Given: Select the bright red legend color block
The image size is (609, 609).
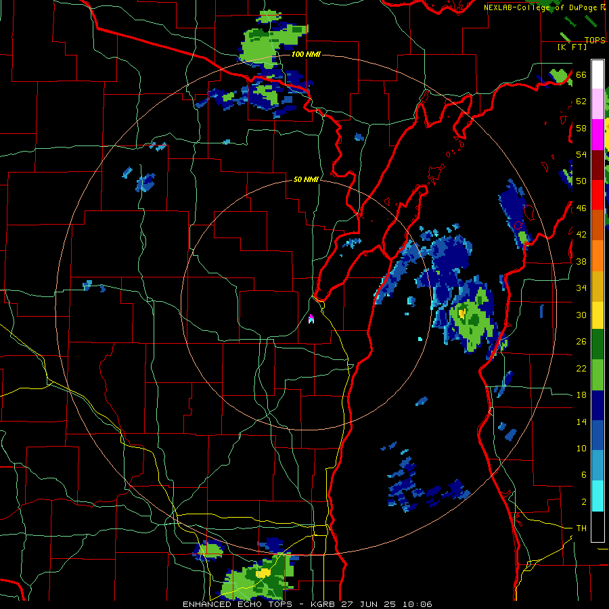Looking at the screenshot, I should point(597,195).
